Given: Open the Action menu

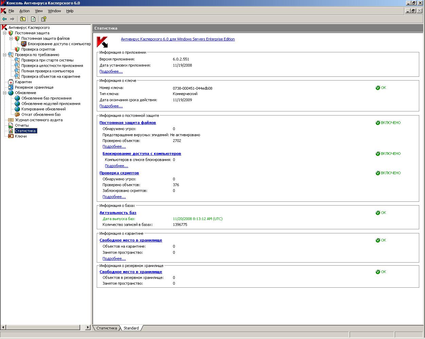Looking at the screenshot, I should [24, 11].
